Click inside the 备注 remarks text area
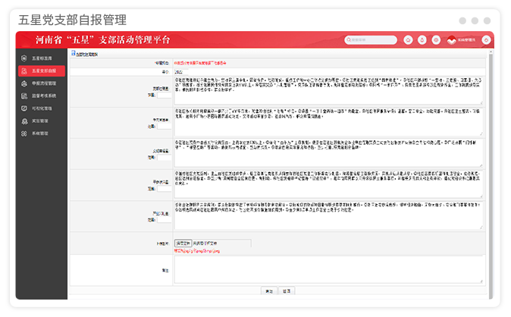Screen dimensions: 511x317 click(x=326, y=268)
